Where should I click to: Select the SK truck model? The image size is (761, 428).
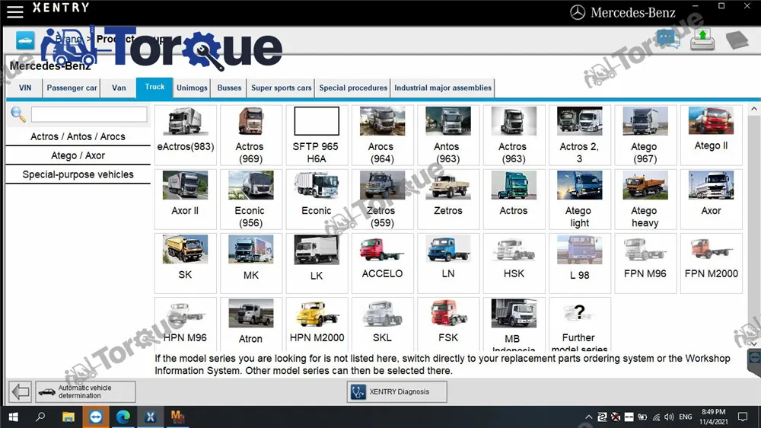186,263
